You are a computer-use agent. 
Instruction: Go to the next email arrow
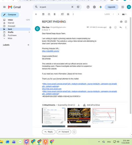click(118, 14)
